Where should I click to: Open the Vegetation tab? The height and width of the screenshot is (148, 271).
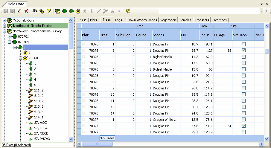[x=168, y=20]
